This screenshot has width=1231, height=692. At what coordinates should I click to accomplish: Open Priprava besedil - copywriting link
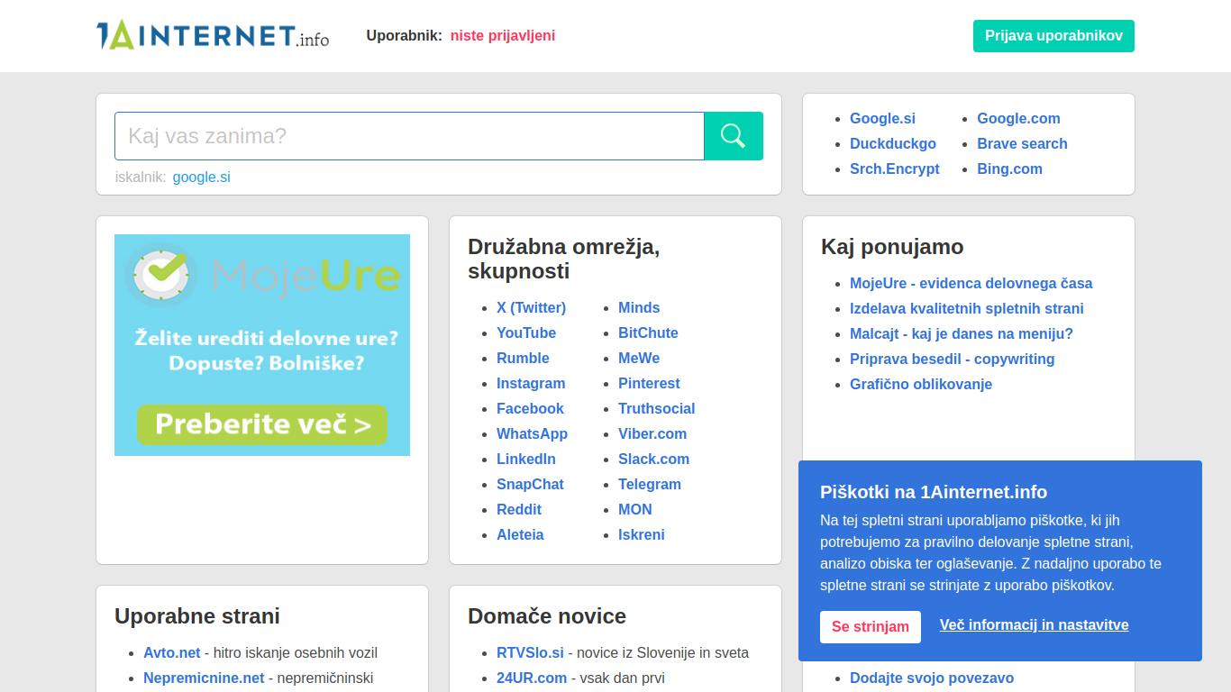click(952, 360)
